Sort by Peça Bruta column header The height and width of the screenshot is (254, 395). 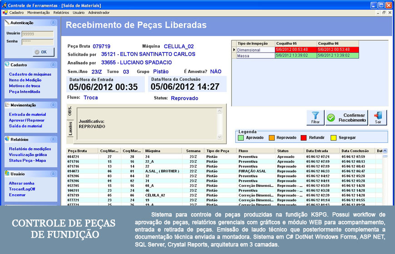coord(82,151)
